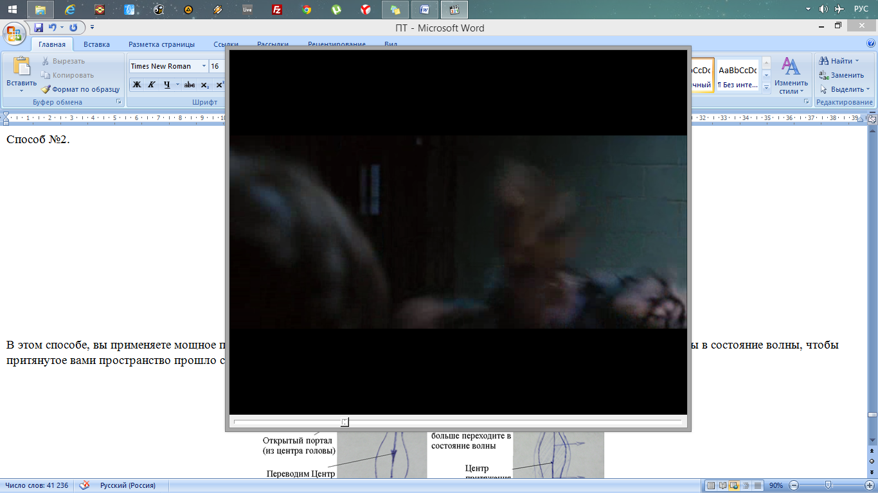Click zoom in plus button
This screenshot has height=493, width=878.
tap(870, 485)
